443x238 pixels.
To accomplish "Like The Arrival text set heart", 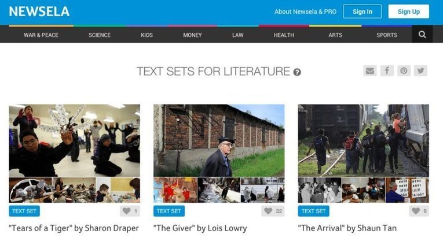I will (419, 211).
